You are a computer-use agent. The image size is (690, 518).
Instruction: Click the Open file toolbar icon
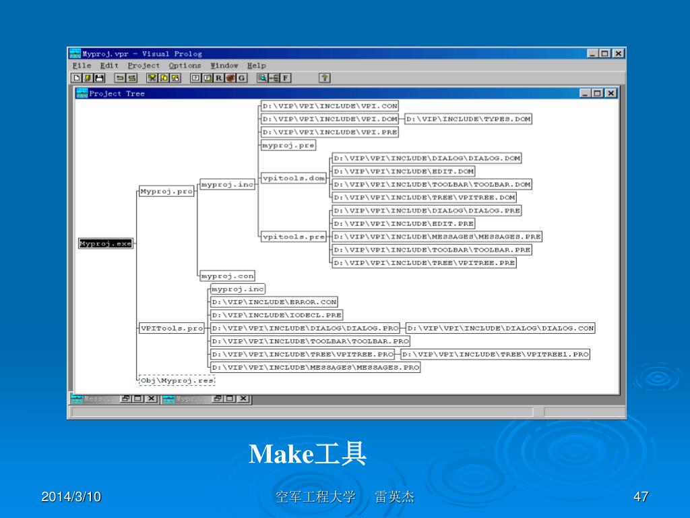pyautogui.click(x=88, y=78)
